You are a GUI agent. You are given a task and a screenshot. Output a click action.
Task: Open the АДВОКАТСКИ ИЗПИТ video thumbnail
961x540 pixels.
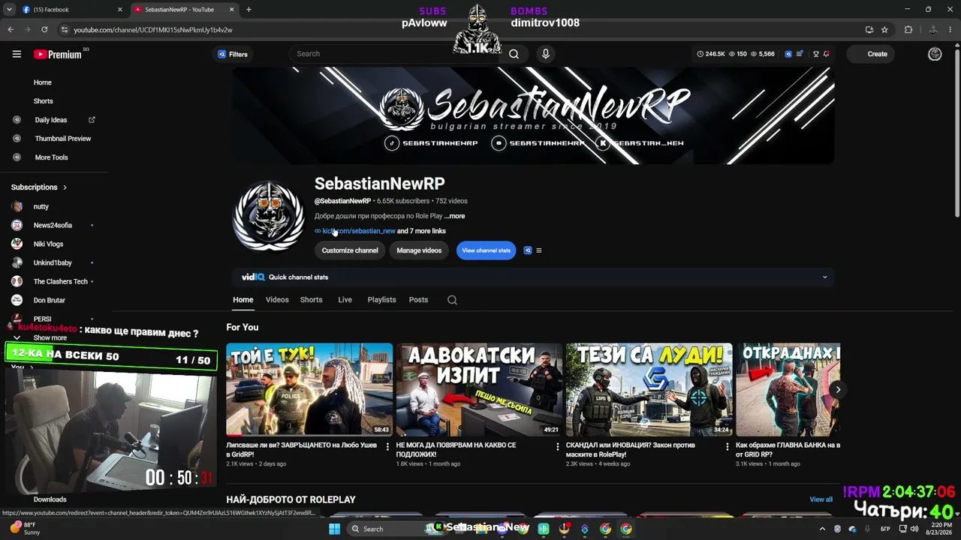coord(479,390)
